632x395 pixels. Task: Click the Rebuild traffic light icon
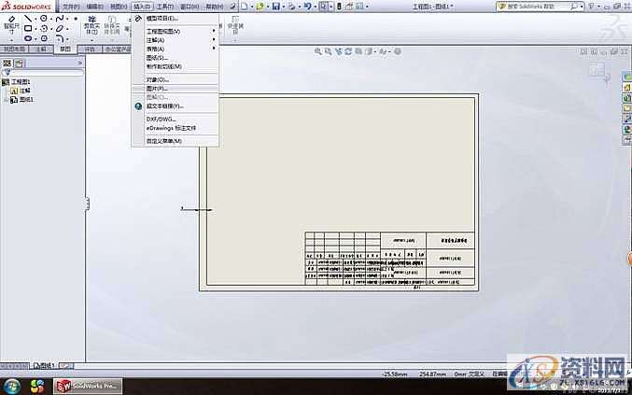pyautogui.click(x=339, y=6)
